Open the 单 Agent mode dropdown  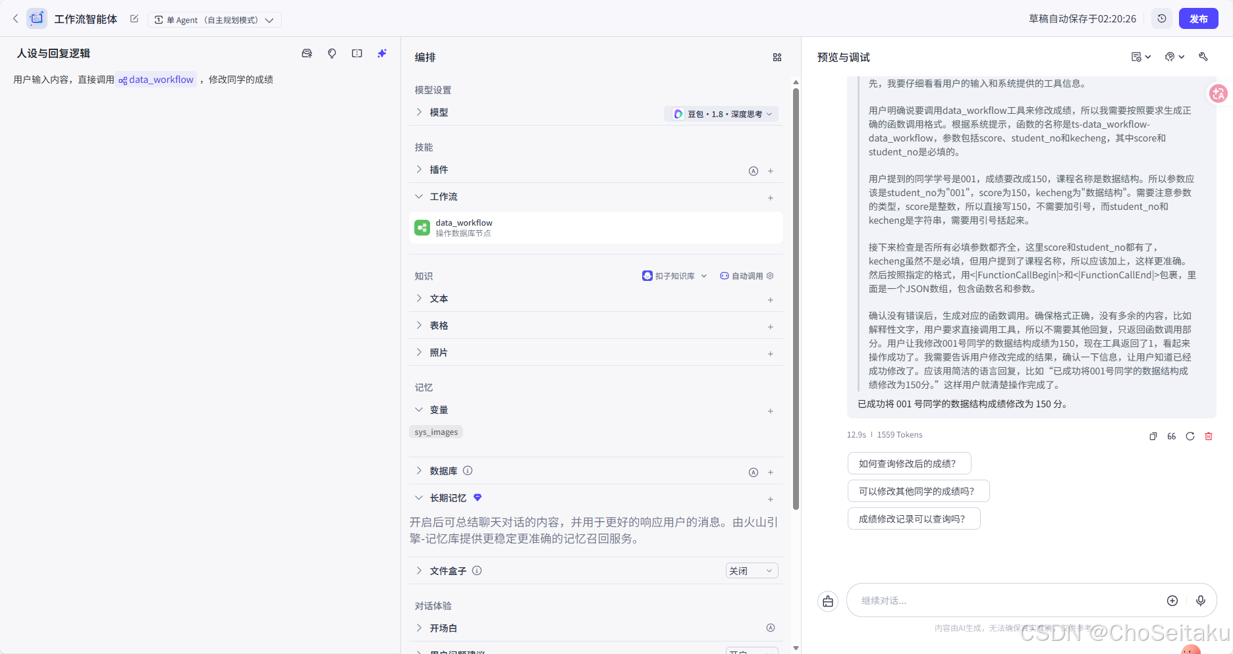click(214, 20)
